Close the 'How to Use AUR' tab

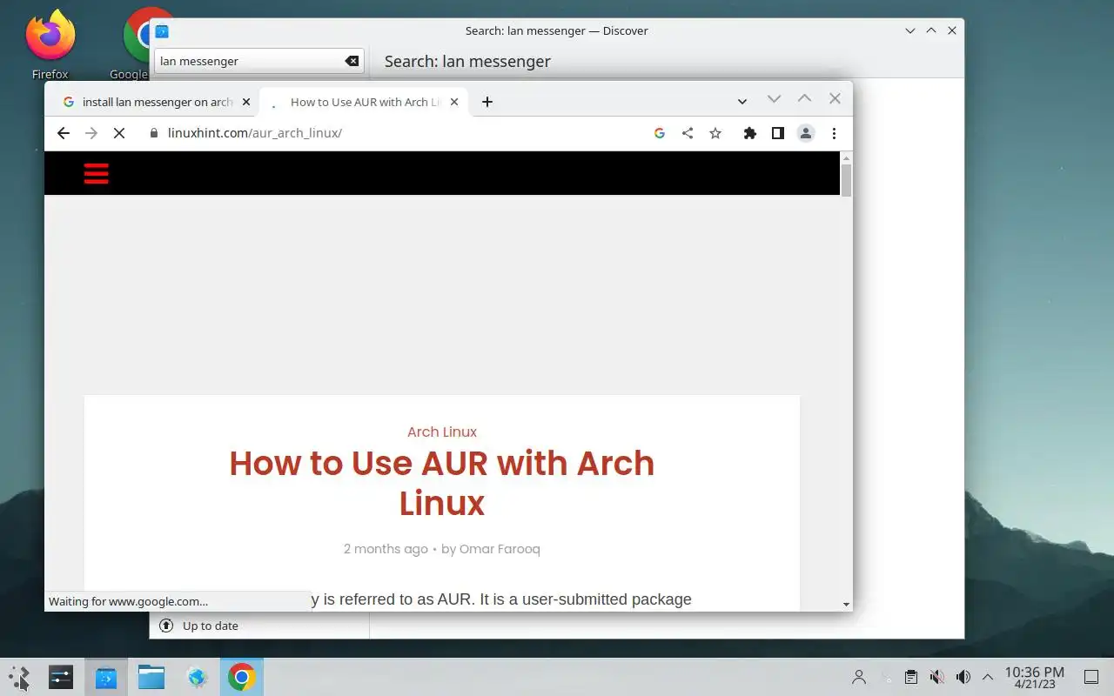(x=454, y=102)
